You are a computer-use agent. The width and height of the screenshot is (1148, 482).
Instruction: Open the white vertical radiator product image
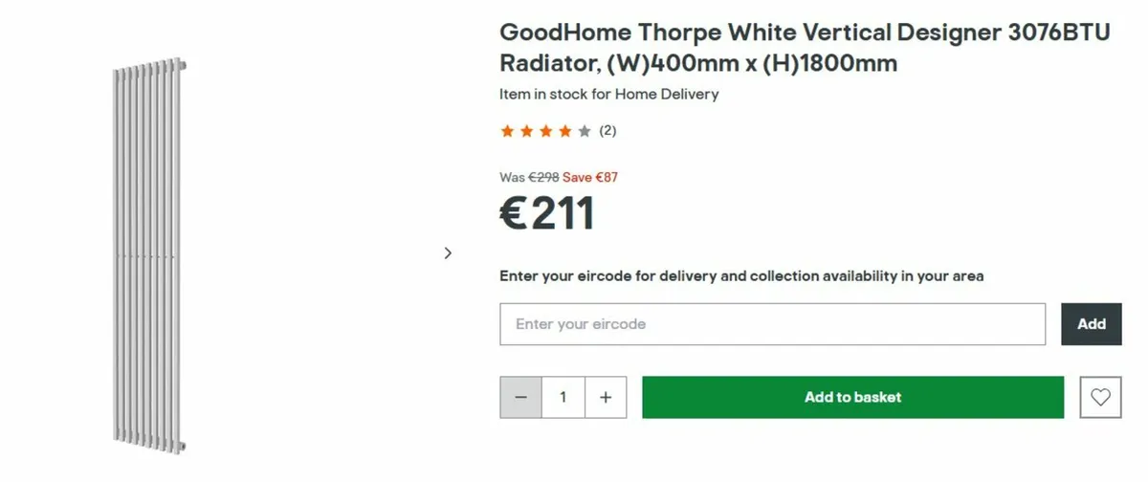(x=148, y=258)
